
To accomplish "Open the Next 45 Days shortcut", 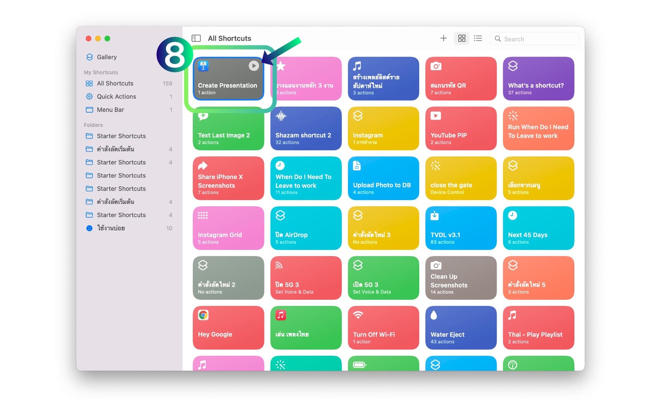I will click(x=538, y=228).
